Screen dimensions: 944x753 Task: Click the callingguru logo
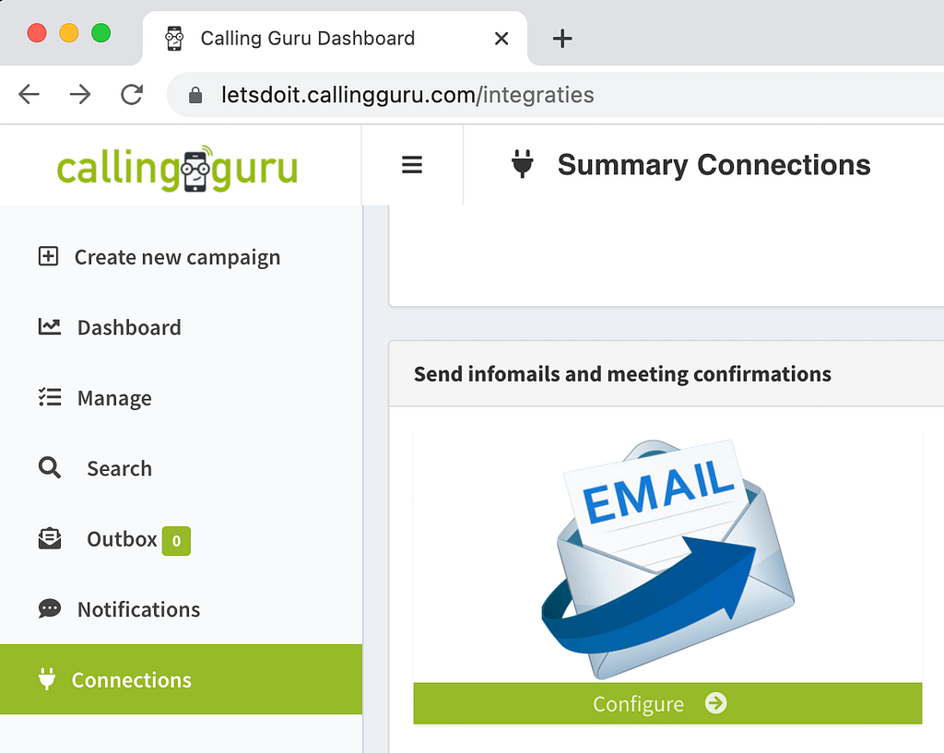(178, 168)
